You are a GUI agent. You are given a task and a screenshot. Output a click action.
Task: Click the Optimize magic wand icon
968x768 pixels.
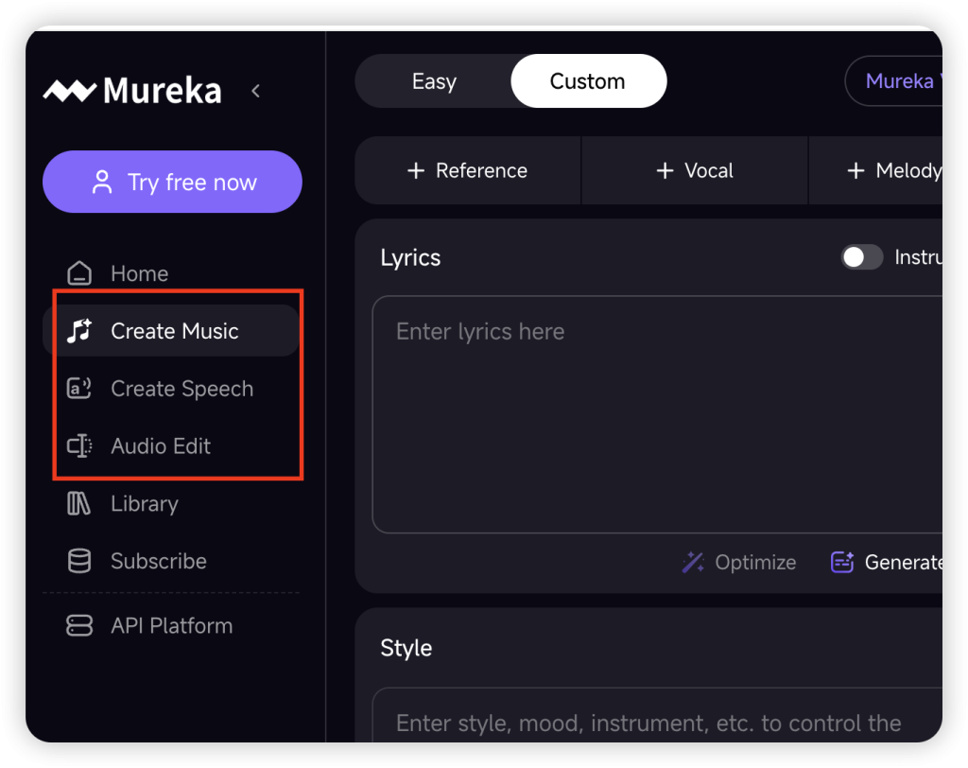[x=694, y=563]
